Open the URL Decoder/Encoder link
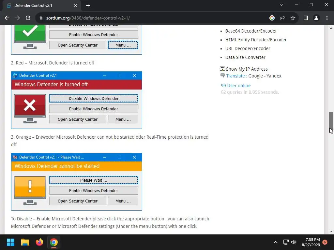This screenshot has width=334, height=250. pos(248,49)
